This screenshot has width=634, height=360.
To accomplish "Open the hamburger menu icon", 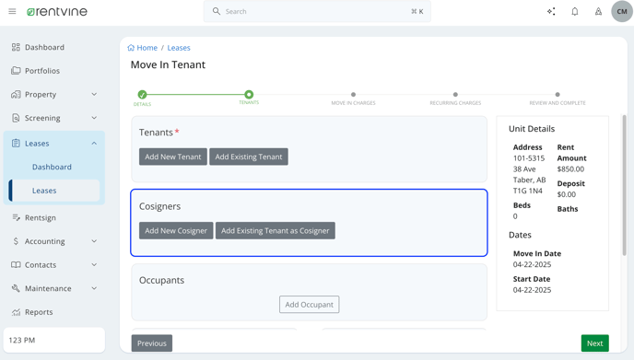I will (x=12, y=11).
